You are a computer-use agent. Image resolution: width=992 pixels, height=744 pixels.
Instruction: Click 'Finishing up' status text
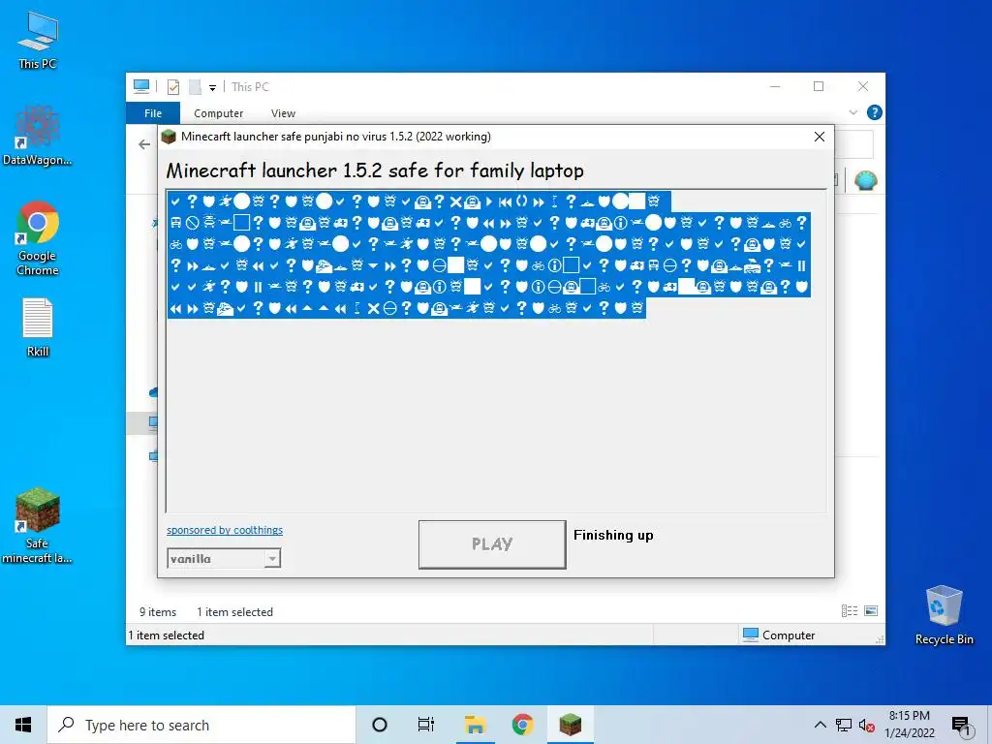coord(613,535)
